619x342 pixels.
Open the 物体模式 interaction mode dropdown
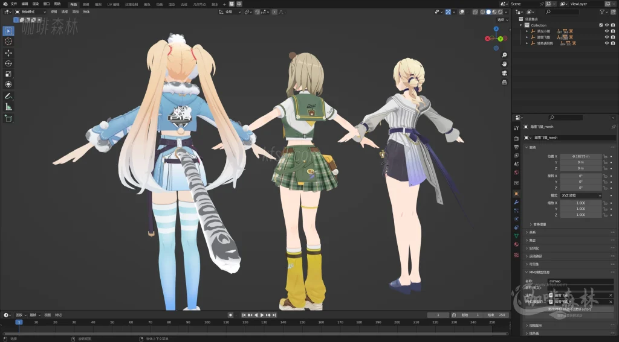pyautogui.click(x=30, y=12)
